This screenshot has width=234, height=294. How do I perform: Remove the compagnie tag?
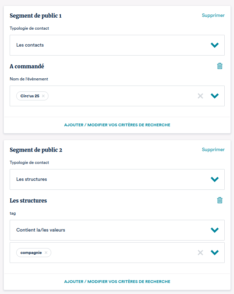click(46, 253)
